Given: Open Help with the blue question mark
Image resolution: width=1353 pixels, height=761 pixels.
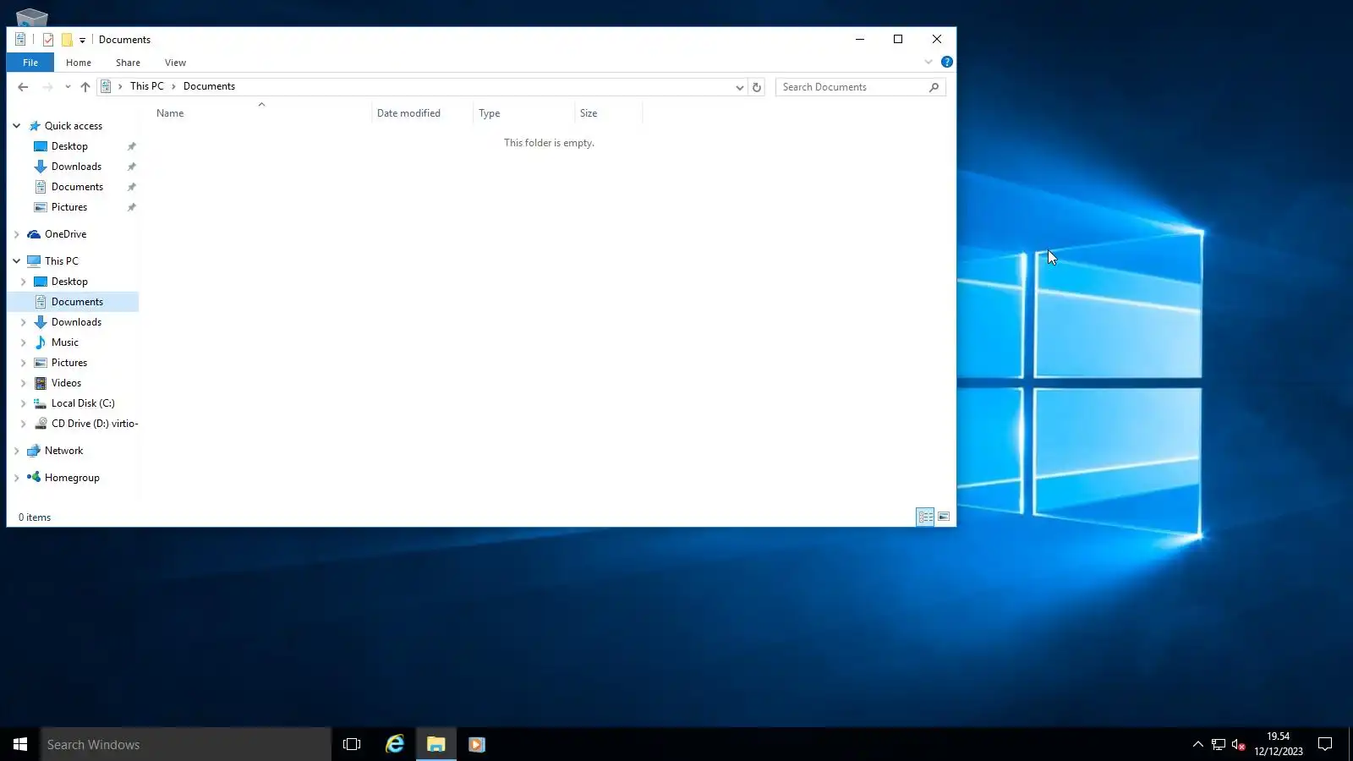Looking at the screenshot, I should pos(947,62).
